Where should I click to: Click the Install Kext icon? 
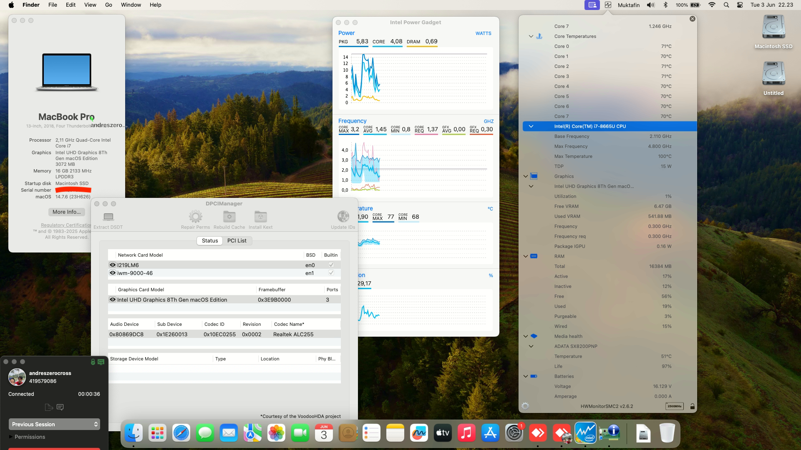click(x=260, y=217)
